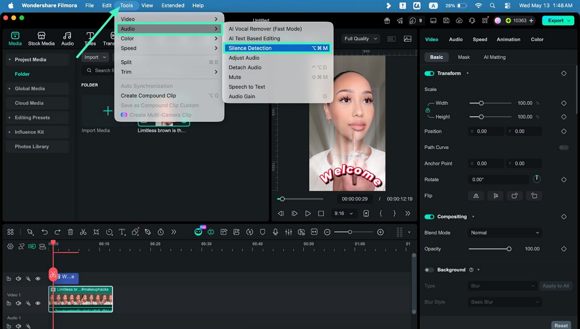580x329 pixels.
Task: Add text with the T tool
Action: (122, 232)
